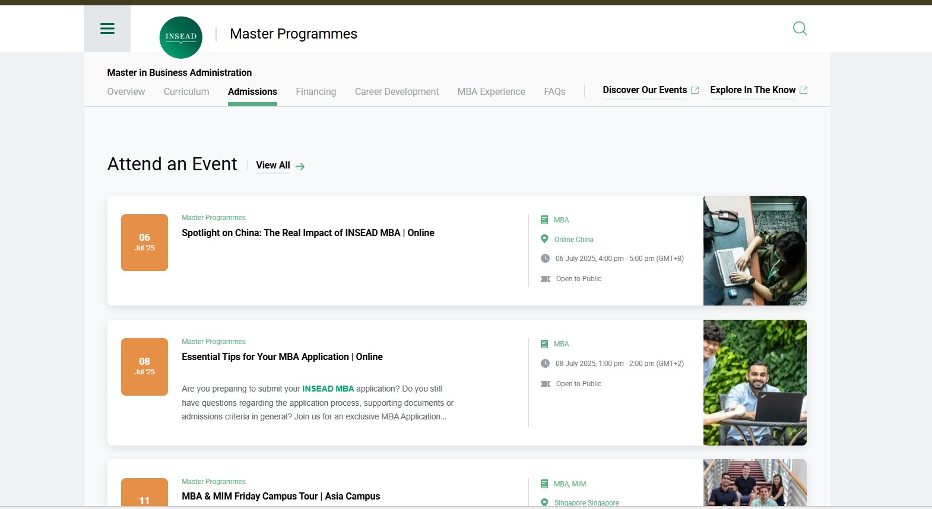Screen dimensions: 932x509
Task: Click the clock icon for 06 July event
Action: pos(545,259)
